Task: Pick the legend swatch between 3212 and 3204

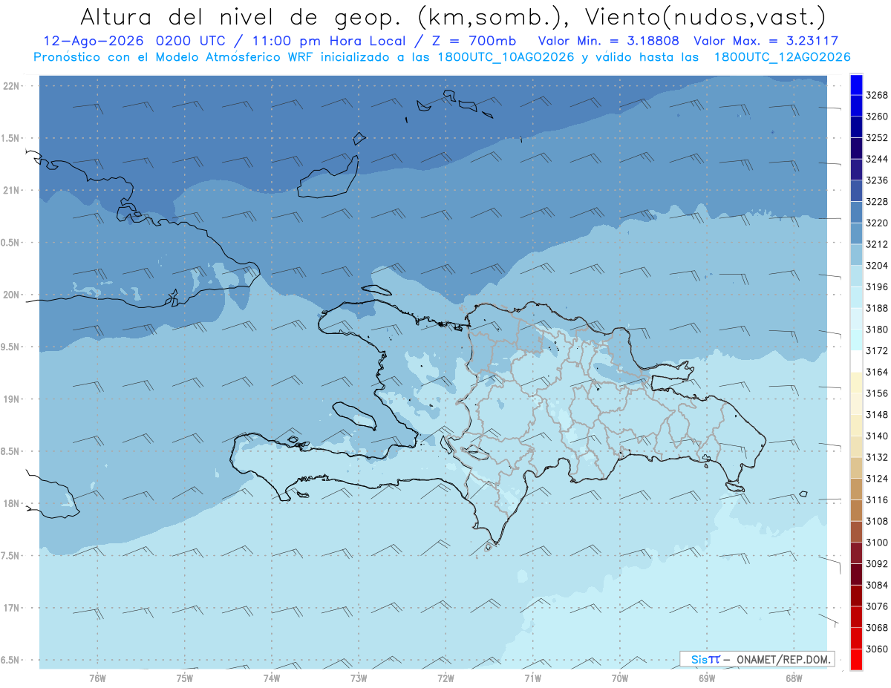Action: point(856,255)
